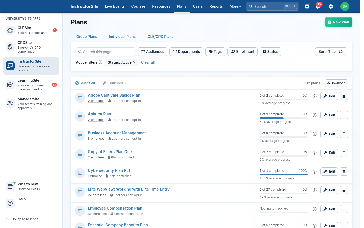Viewport: 364px width, 228px height.
Task: Open the Enrollment filter
Action: coord(242,52)
